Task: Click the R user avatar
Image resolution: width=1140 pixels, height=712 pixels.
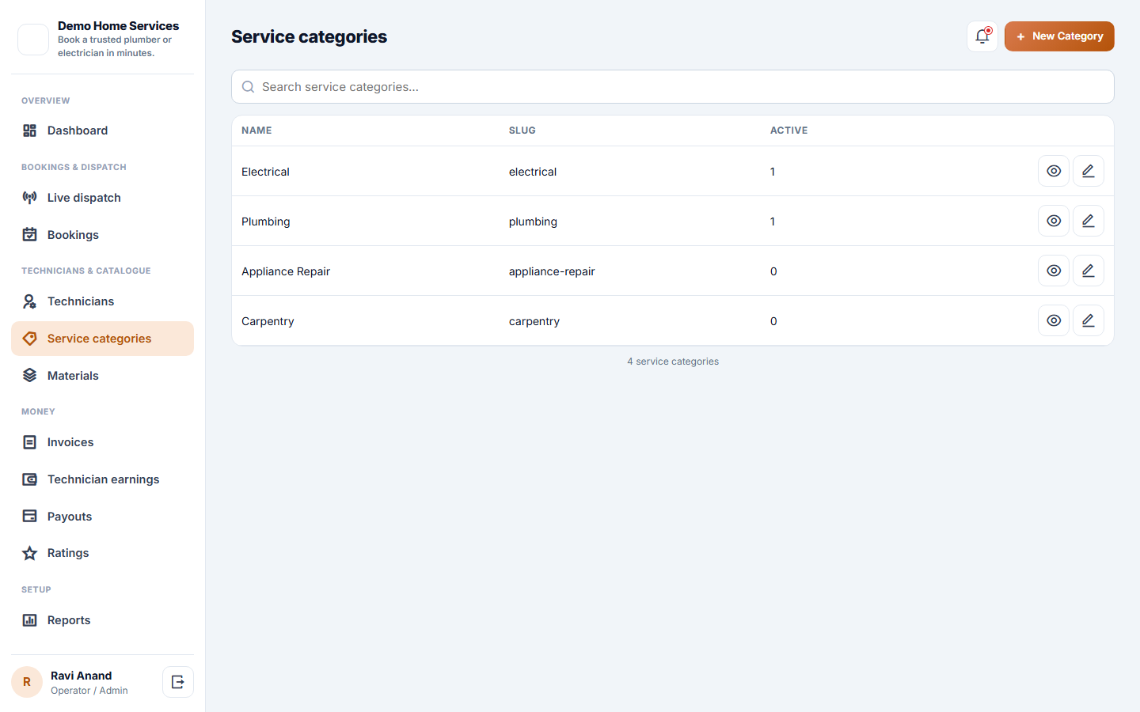Action: click(x=27, y=682)
